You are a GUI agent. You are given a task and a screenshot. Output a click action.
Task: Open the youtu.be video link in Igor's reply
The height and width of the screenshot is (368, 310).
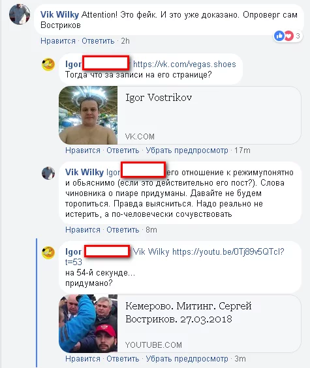(x=174, y=257)
